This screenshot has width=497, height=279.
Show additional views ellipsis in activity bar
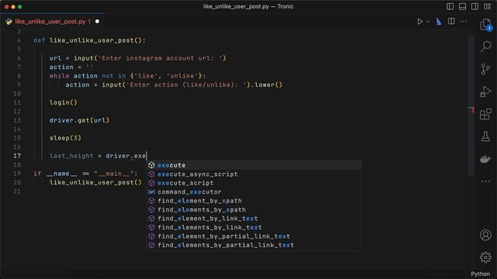coord(485,181)
